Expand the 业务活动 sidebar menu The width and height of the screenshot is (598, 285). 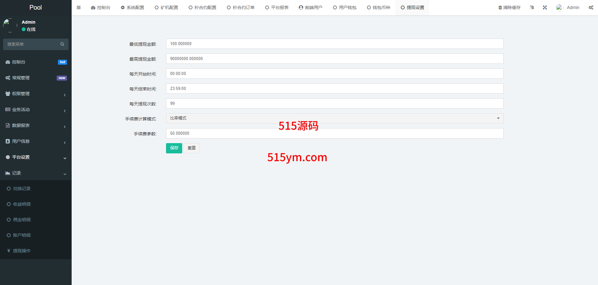tap(36, 110)
